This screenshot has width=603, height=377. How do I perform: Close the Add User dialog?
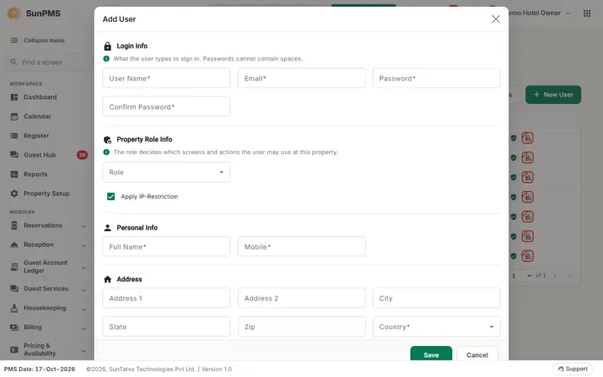click(x=496, y=18)
